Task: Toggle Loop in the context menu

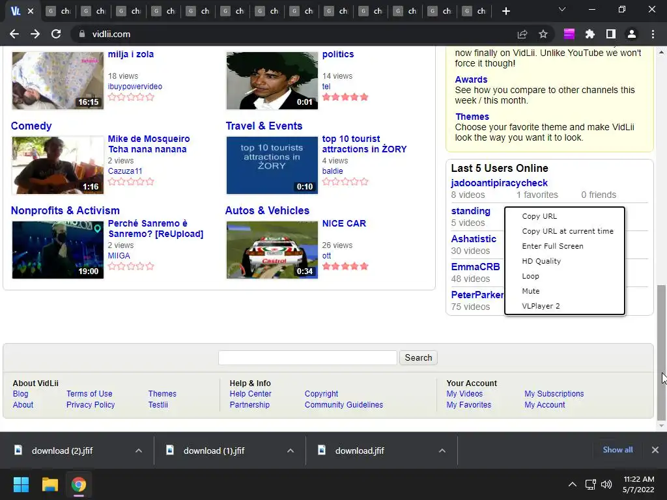Action: coord(530,276)
